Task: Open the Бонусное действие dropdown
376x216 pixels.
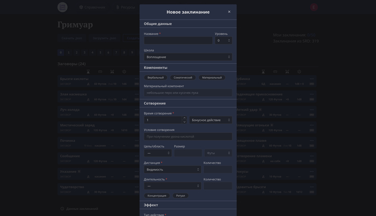Action: point(211,120)
